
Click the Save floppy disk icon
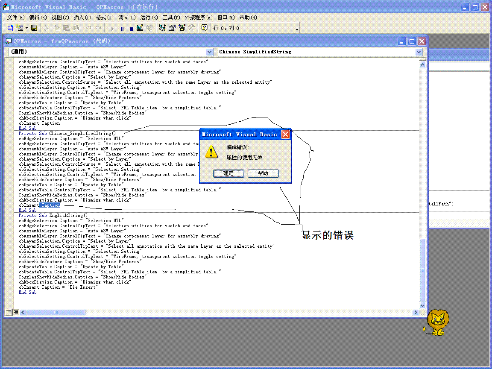click(34, 28)
